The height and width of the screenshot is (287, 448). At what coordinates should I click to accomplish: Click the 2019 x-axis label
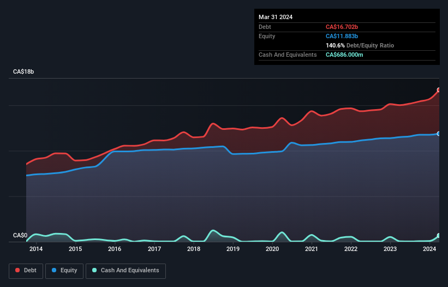click(233, 249)
